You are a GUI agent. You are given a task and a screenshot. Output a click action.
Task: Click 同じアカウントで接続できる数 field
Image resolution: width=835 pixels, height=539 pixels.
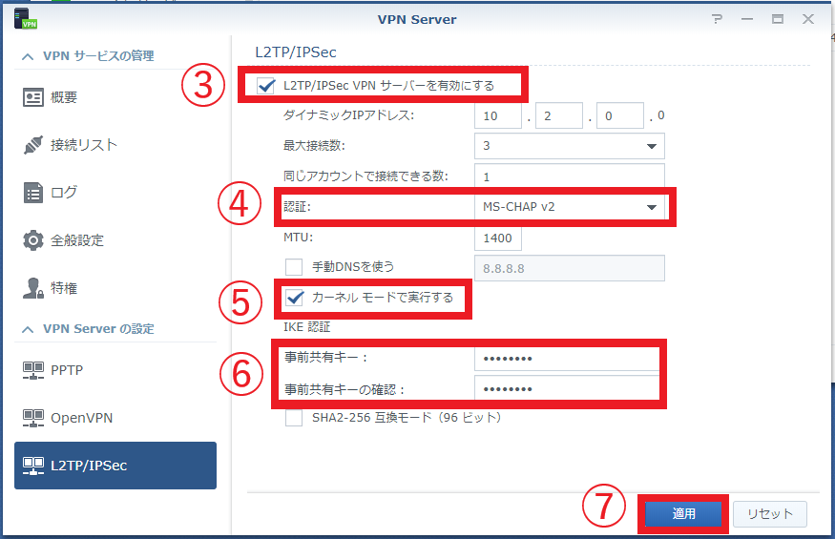click(x=570, y=176)
